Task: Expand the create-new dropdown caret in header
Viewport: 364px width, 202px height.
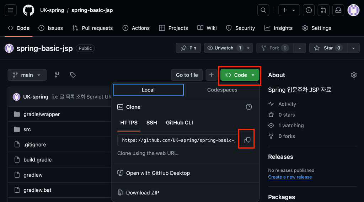Action: click(294, 10)
